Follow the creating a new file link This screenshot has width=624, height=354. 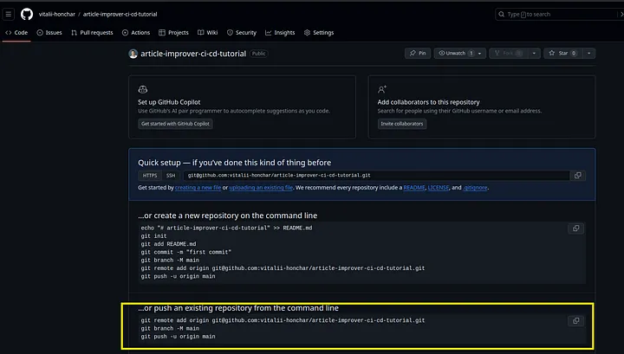click(198, 188)
